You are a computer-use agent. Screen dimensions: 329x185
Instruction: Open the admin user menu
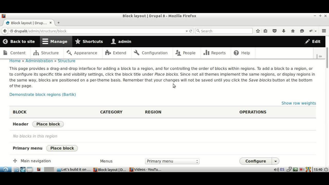tap(121, 42)
